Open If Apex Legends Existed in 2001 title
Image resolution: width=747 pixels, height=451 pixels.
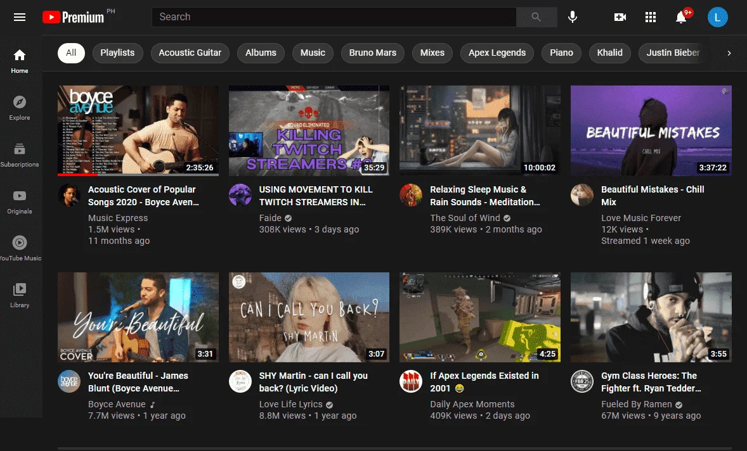coord(484,382)
